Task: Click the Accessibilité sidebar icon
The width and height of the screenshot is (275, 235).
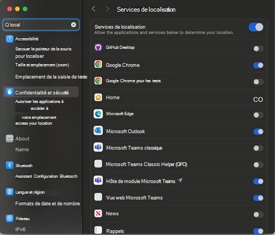Action: tap(10, 39)
